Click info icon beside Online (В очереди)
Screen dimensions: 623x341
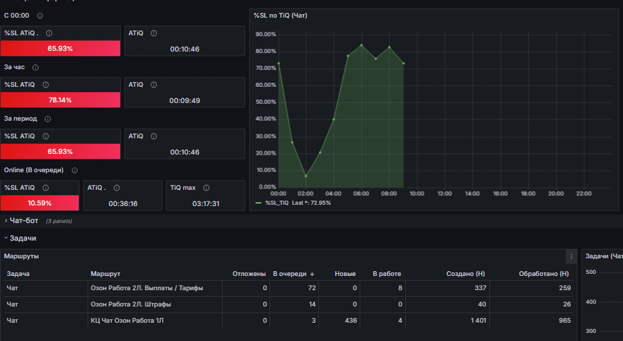(x=74, y=170)
